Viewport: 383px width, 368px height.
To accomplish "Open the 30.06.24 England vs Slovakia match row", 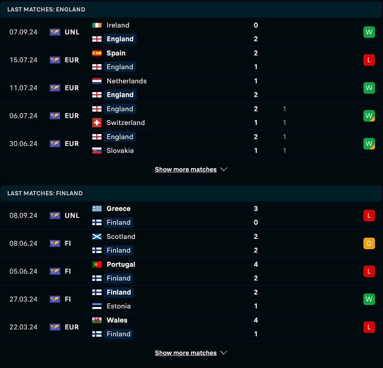I will [x=191, y=144].
